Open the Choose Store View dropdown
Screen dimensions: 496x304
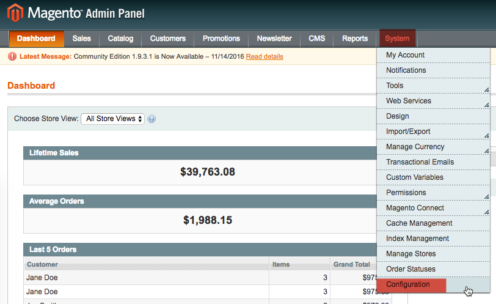(x=112, y=119)
